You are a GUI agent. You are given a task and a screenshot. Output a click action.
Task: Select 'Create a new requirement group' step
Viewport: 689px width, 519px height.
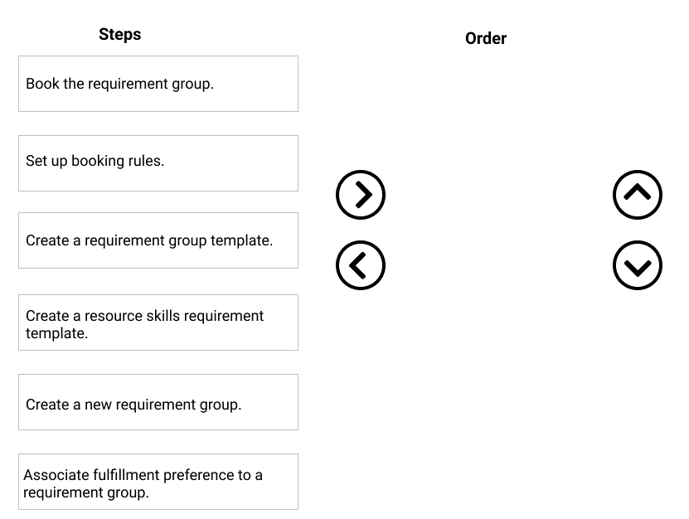158,402
